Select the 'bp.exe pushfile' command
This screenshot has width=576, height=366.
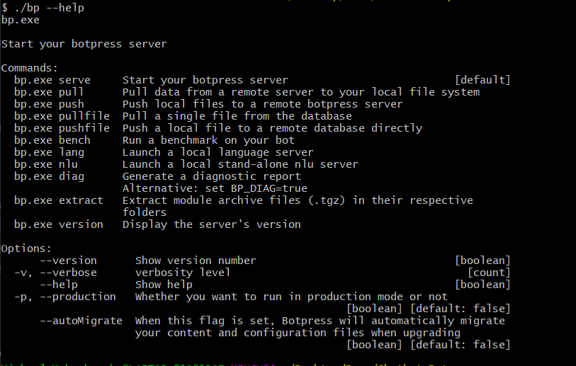coord(62,128)
